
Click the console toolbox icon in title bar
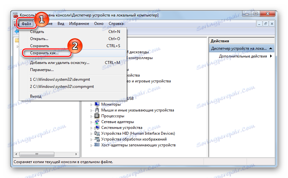[16, 15]
